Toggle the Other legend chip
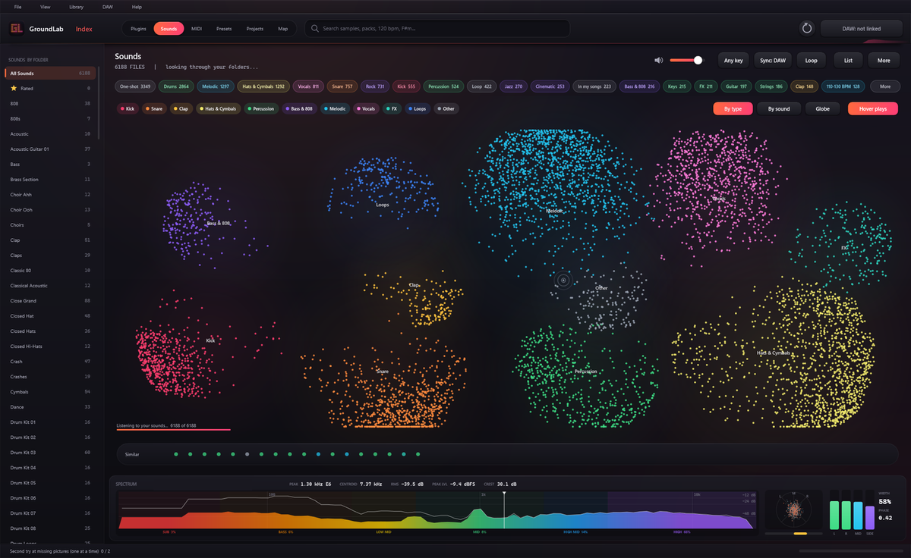 pyautogui.click(x=446, y=108)
